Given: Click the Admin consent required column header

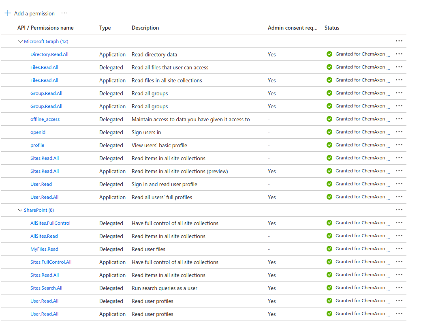Looking at the screenshot, I should click(292, 28).
